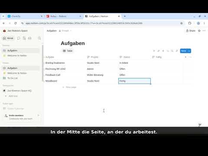Add a row via New page
This screenshot has width=208, height=156.
[x=69, y=87]
